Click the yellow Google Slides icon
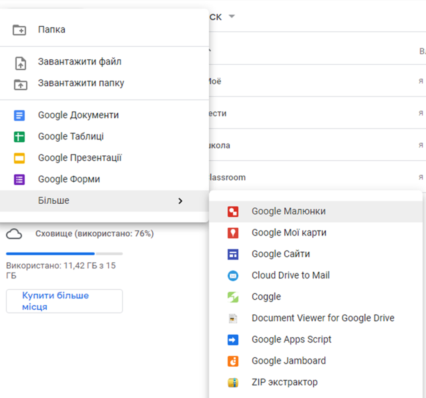Screen dimensions: 426x398 pos(19,158)
